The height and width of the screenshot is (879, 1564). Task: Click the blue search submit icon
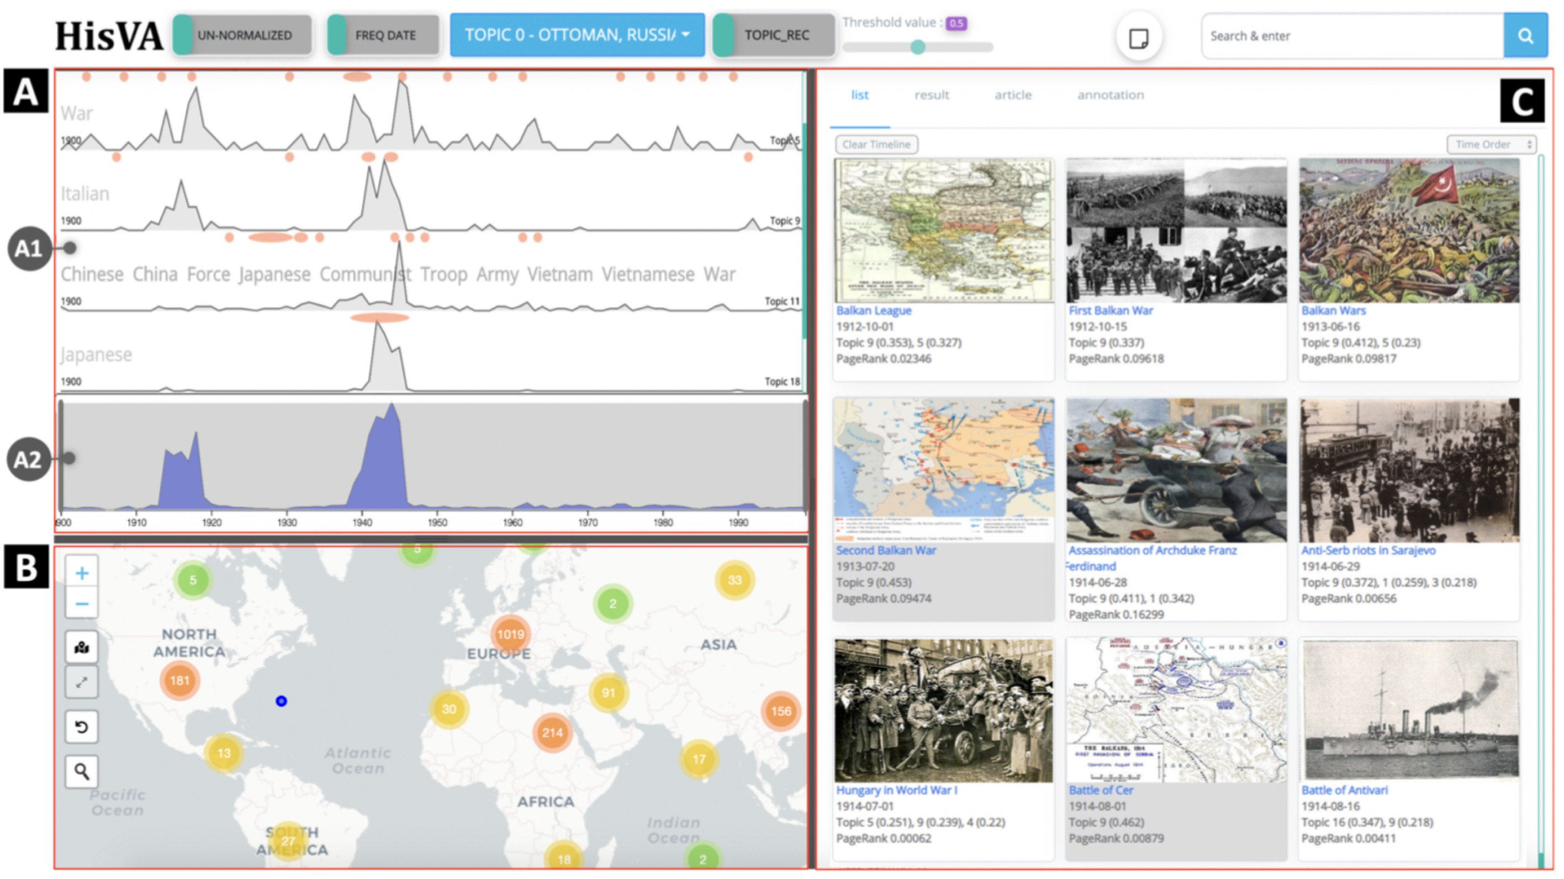click(1525, 36)
